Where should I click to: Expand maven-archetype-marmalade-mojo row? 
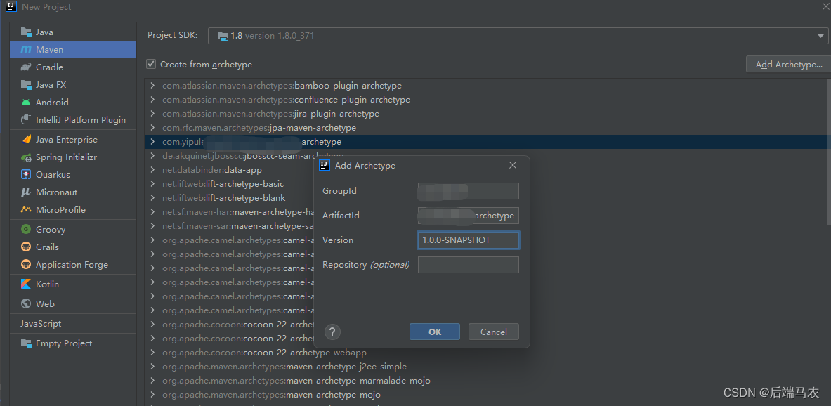pos(152,381)
